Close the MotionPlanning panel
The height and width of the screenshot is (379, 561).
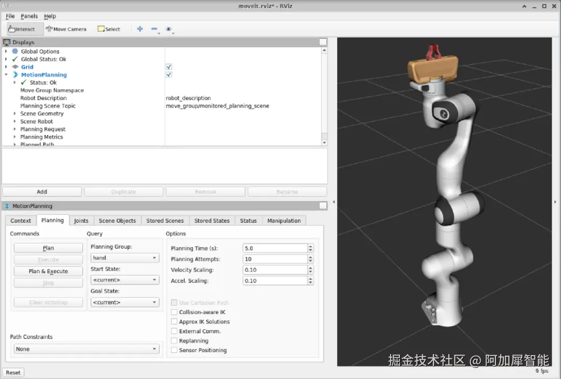pyautogui.click(x=323, y=206)
